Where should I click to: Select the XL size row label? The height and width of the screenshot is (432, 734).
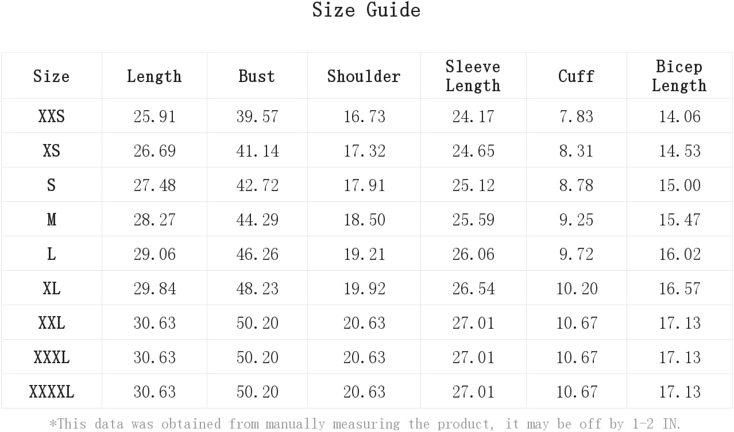tap(51, 289)
